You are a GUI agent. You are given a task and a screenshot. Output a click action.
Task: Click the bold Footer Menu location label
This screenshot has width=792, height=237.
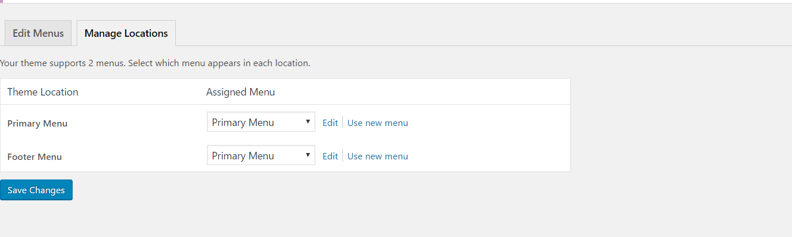(35, 156)
